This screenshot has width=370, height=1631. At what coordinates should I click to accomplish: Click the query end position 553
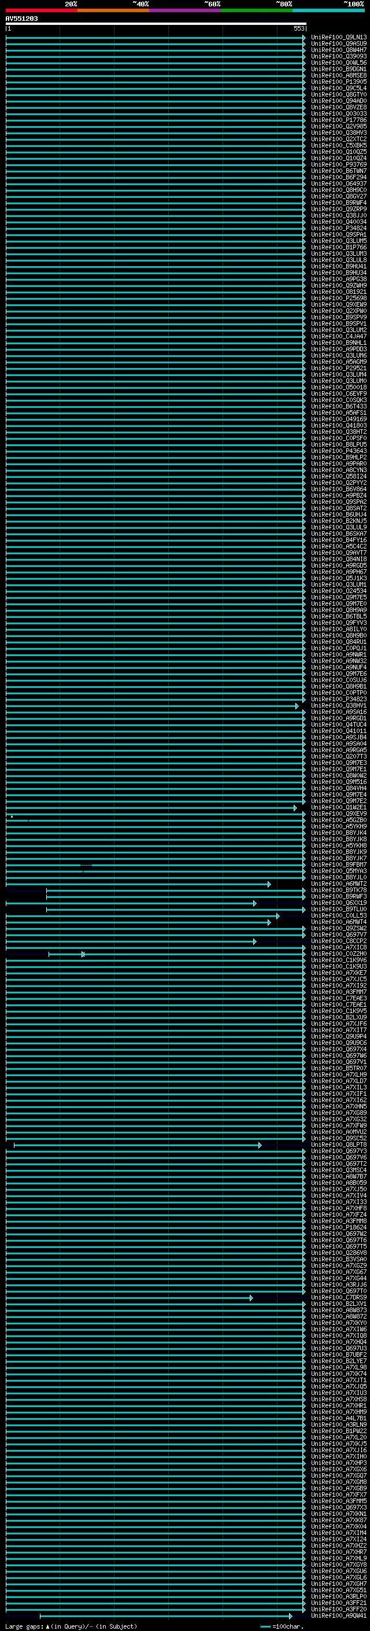point(298,28)
